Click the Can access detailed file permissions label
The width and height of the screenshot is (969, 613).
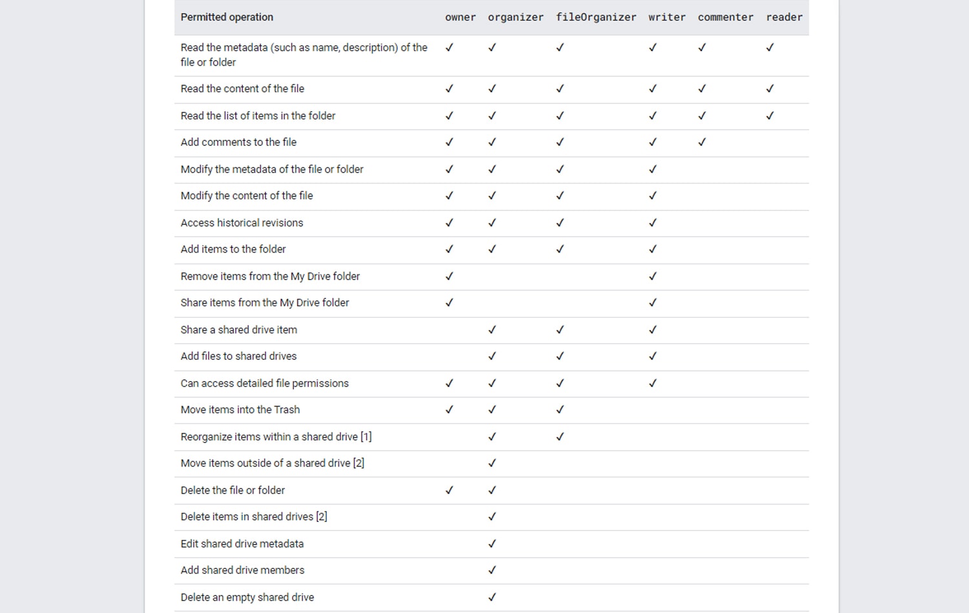click(264, 383)
